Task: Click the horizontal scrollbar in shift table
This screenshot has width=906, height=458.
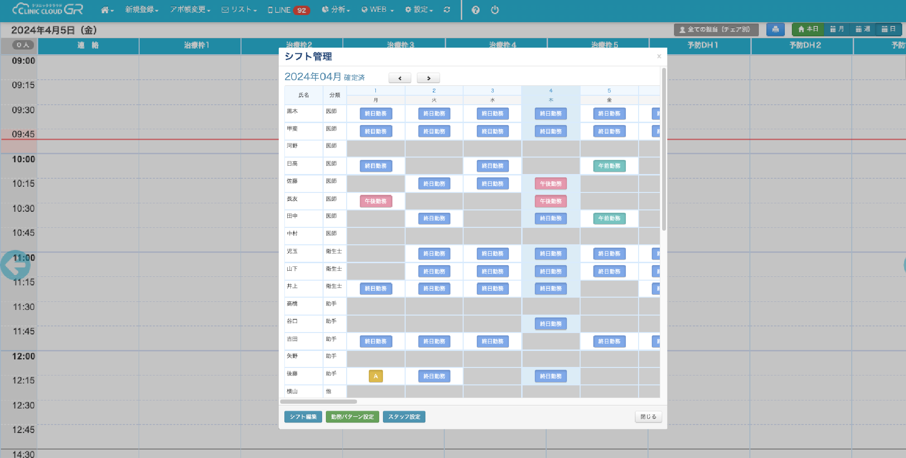Action: [318, 402]
